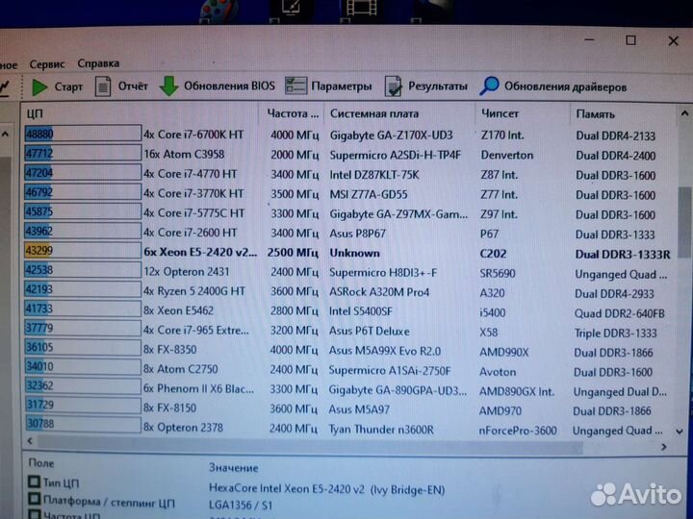Click the driver updates magnifier icon
Viewport: 693px width, 519px height.
[489, 86]
